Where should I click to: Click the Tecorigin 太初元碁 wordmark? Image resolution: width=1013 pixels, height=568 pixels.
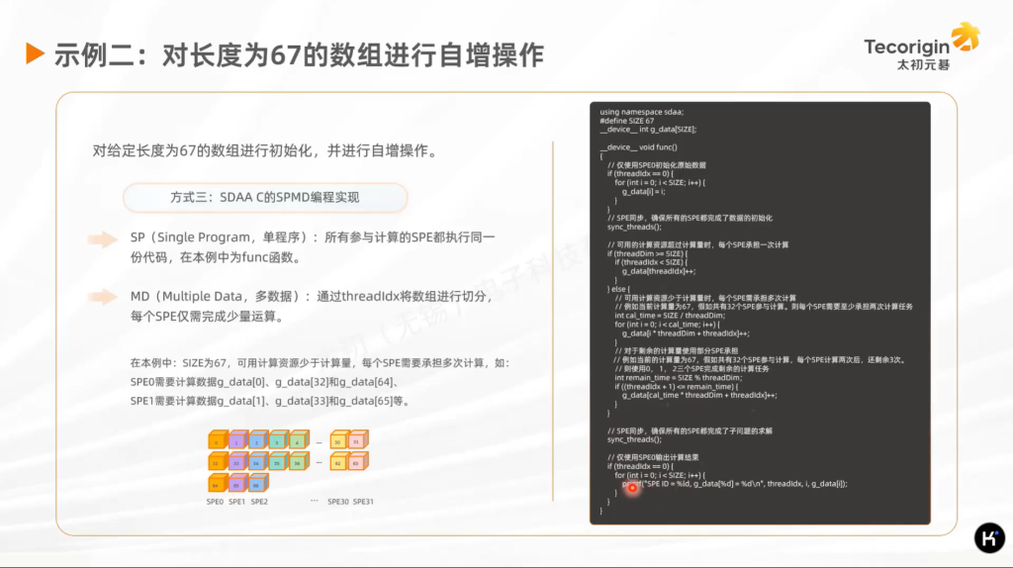[906, 54]
